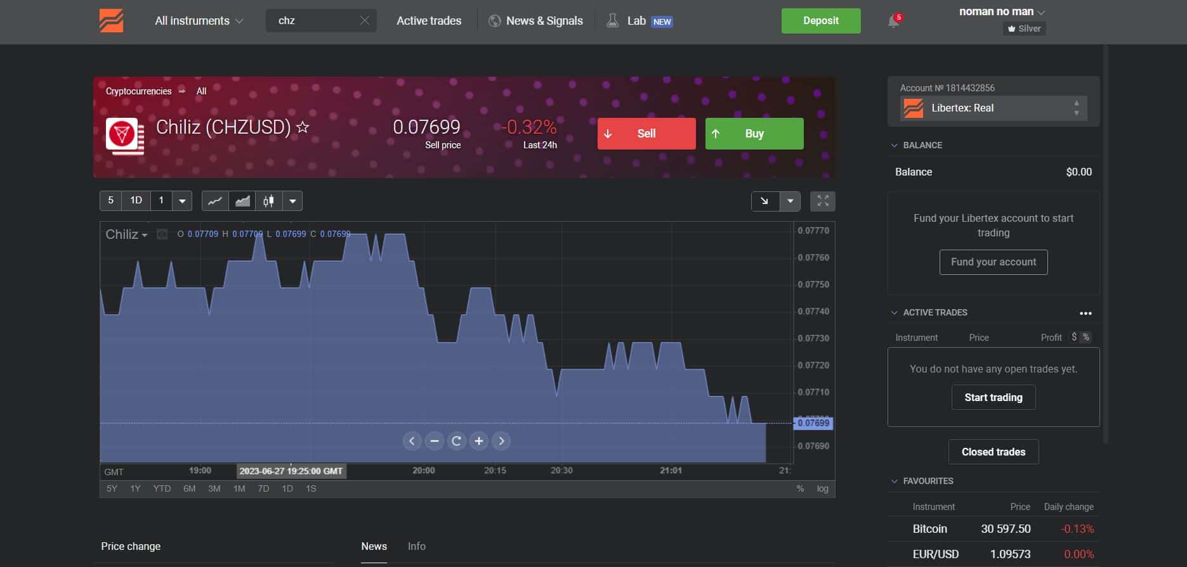Select the 1 interval button

click(161, 201)
